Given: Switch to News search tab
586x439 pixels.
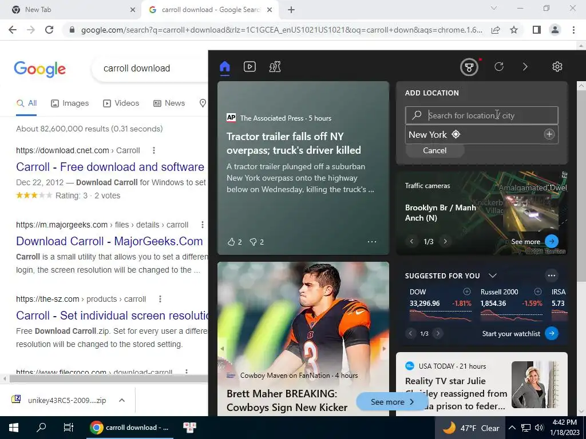Looking at the screenshot, I should pos(169,103).
